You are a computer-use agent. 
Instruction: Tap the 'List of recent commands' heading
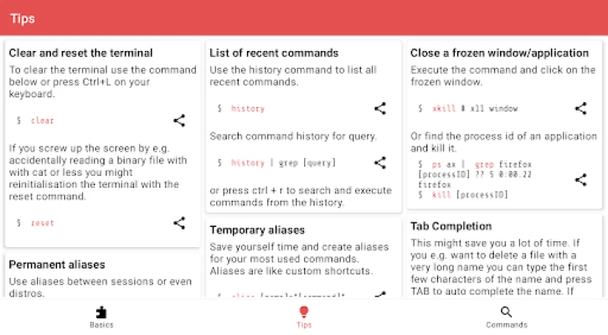point(274,53)
